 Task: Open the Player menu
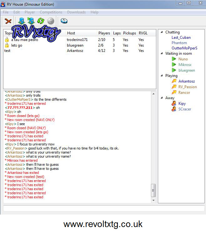pyautogui.click(x=30, y=12)
